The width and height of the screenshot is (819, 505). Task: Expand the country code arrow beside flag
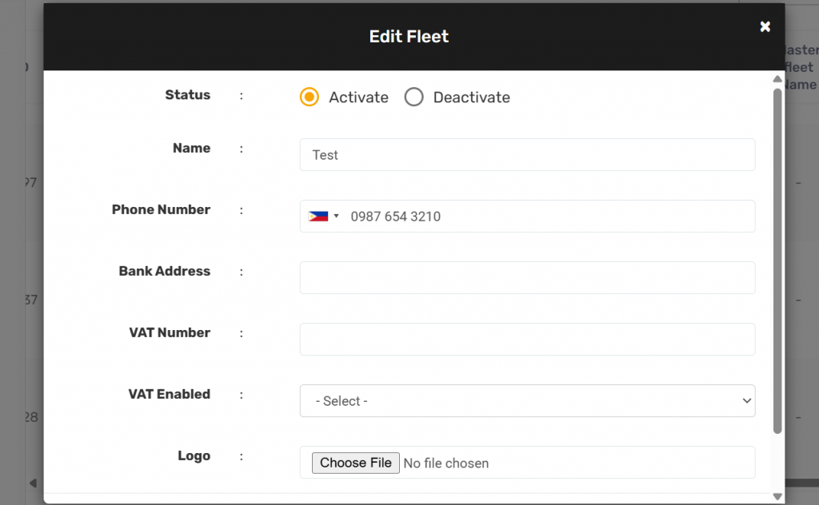coord(337,217)
